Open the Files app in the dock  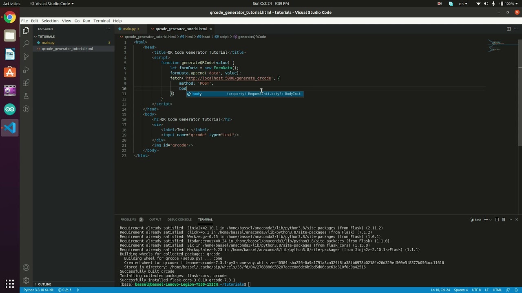[x=10, y=36]
